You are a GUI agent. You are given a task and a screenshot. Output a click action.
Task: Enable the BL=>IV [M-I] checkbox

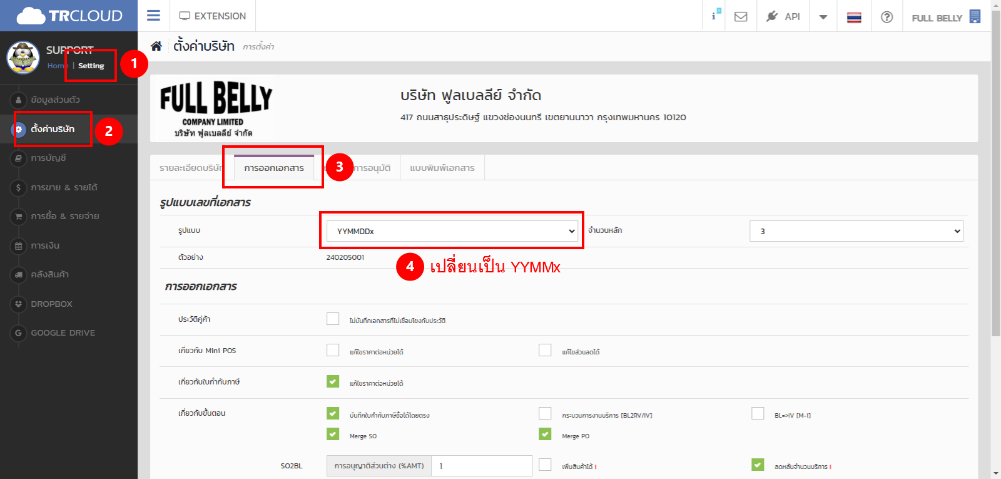758,413
